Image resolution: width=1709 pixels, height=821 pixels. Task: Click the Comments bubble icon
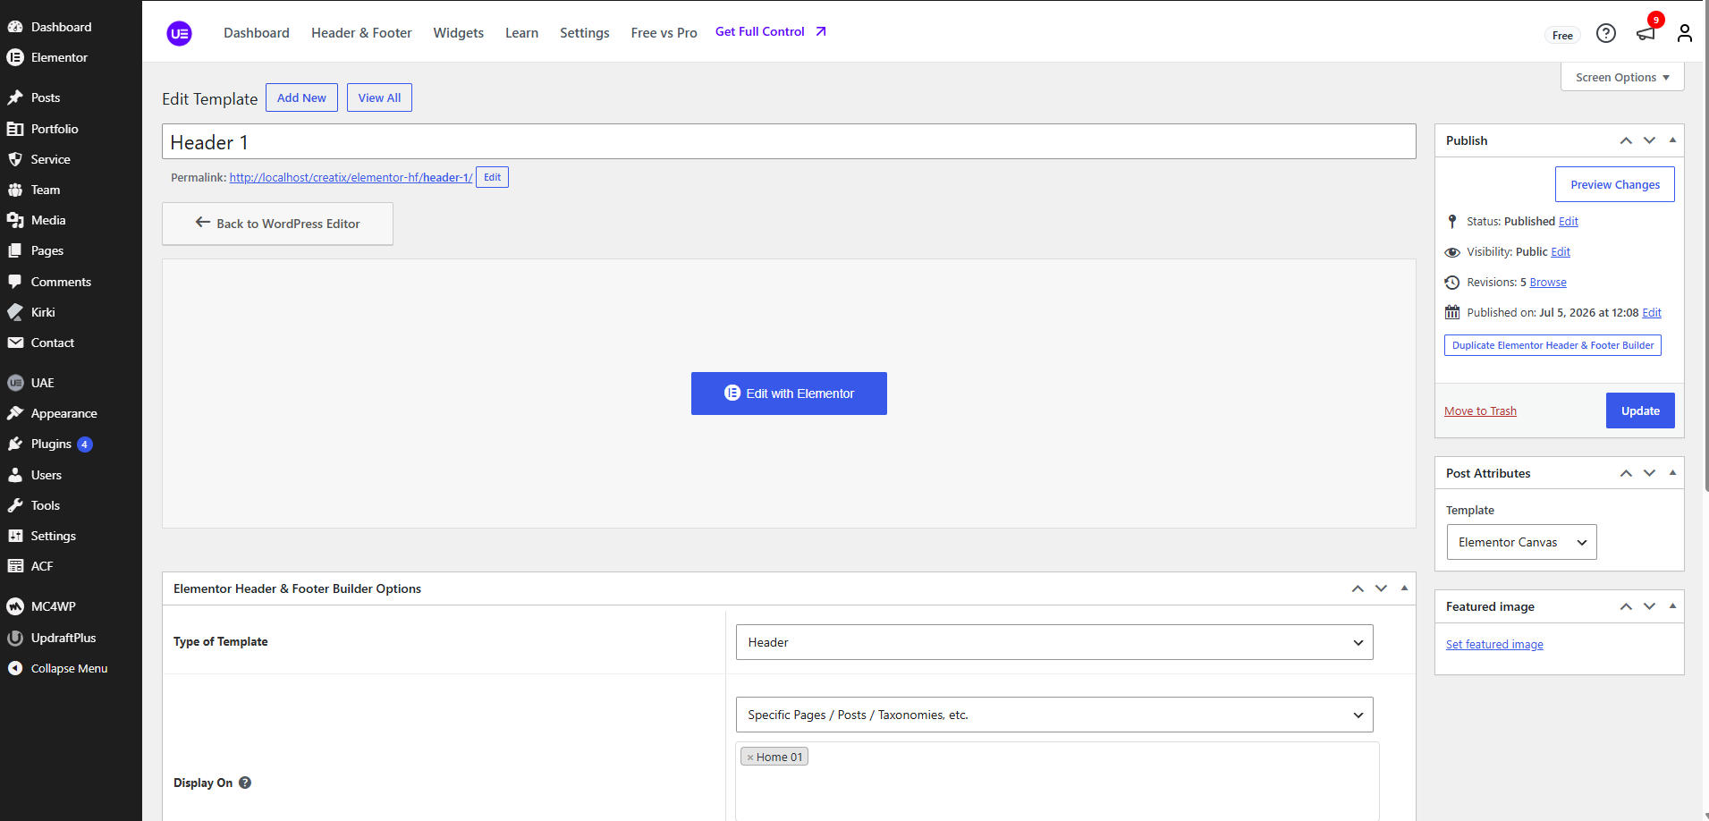(x=15, y=282)
